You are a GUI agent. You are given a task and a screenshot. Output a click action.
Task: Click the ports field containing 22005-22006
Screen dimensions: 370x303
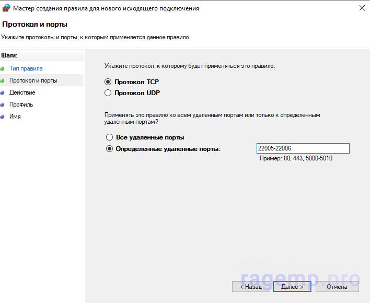tap(303, 148)
